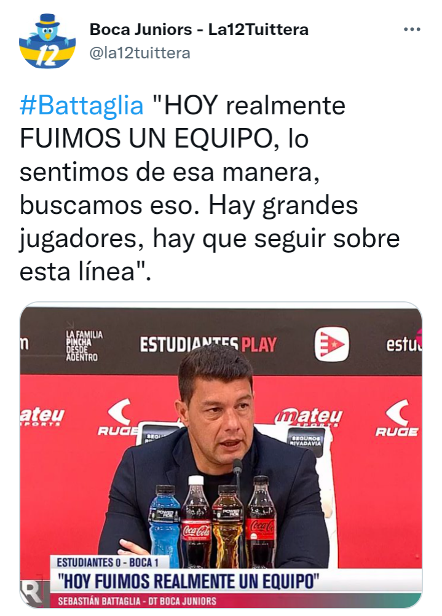Click the ESTUDIANTES PLAY banner text
The image size is (442, 616).
pos(208,345)
